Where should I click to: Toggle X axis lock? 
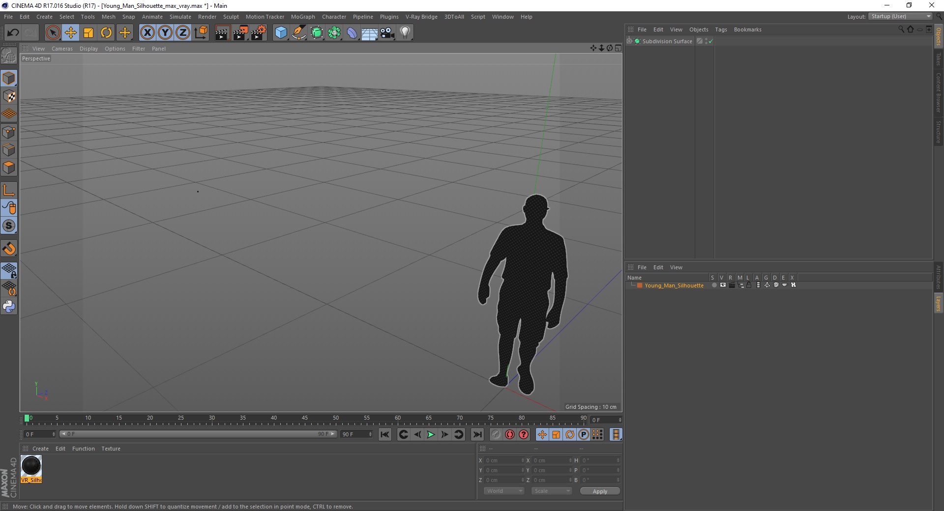(147, 33)
